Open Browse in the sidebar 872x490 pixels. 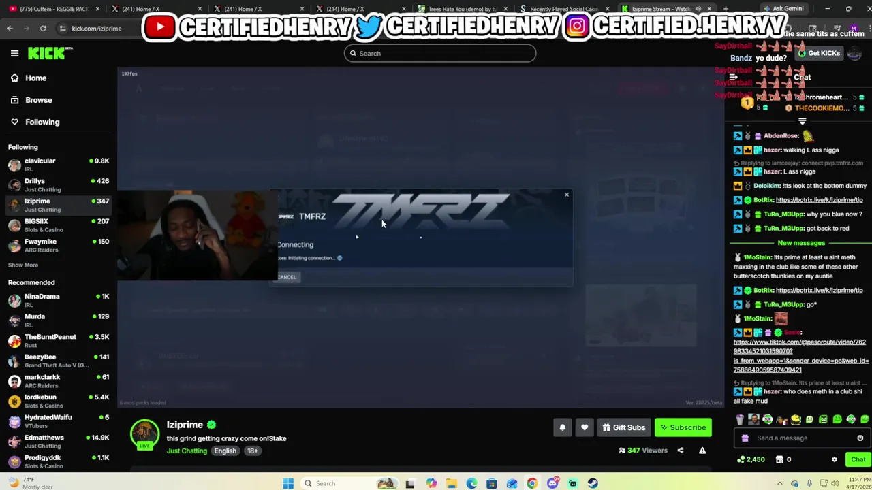pyautogui.click(x=31, y=100)
